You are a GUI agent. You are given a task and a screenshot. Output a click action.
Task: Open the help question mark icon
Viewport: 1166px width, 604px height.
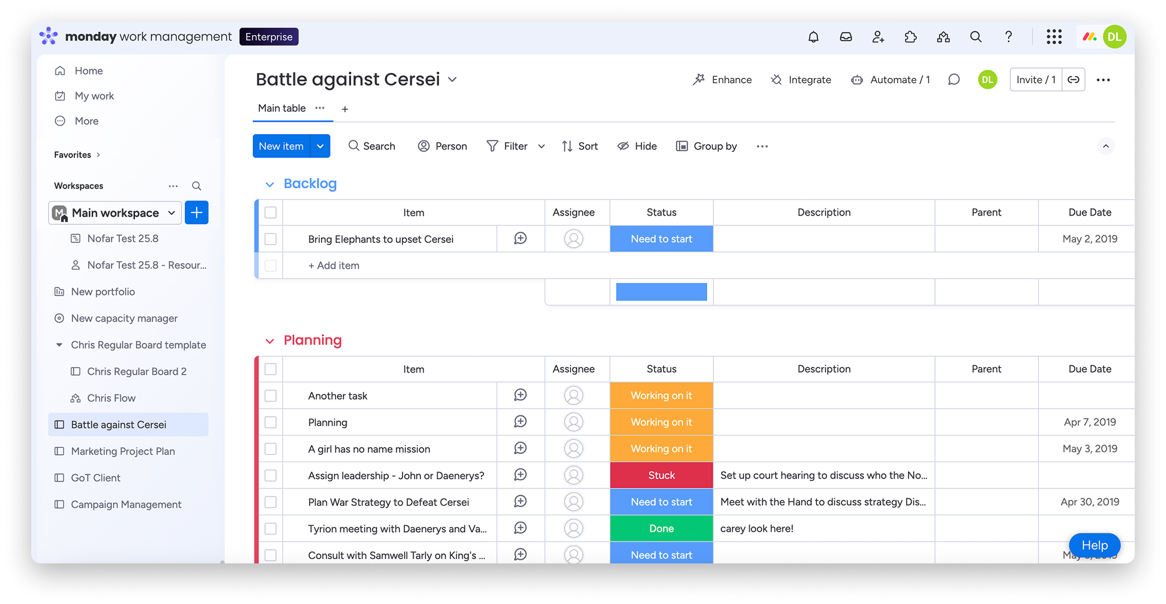point(1008,37)
